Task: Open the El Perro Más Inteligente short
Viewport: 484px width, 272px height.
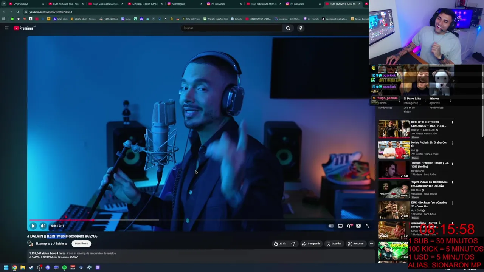Action: point(415,80)
